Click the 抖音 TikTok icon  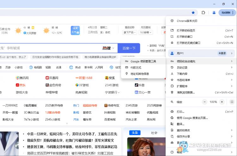click(x=136, y=85)
